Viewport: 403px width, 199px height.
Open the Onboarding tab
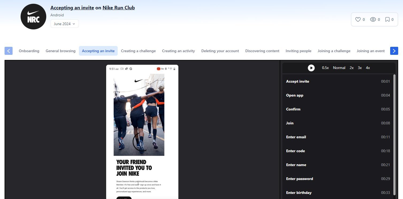(29, 51)
